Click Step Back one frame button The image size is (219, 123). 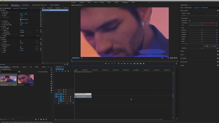point(122,64)
